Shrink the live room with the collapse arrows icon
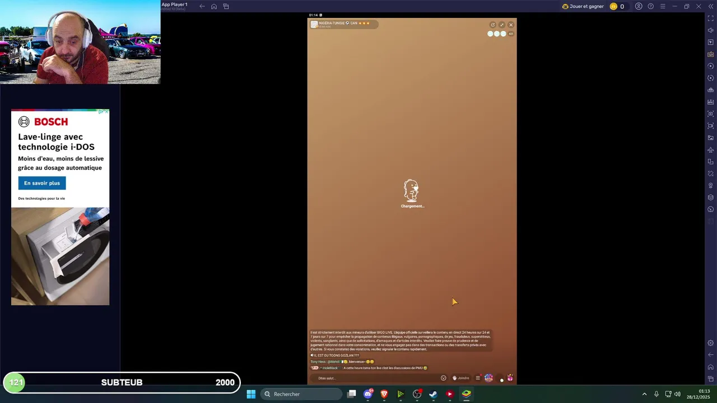The height and width of the screenshot is (403, 717). pyautogui.click(x=502, y=25)
